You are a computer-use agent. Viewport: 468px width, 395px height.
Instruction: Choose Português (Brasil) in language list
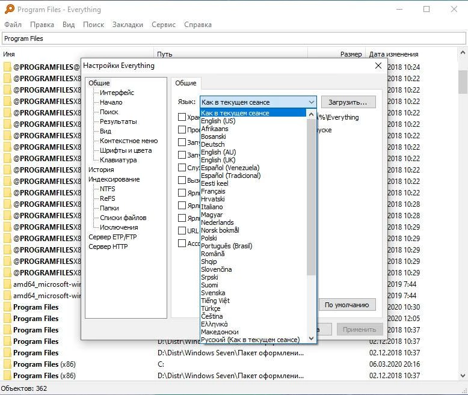253,246
